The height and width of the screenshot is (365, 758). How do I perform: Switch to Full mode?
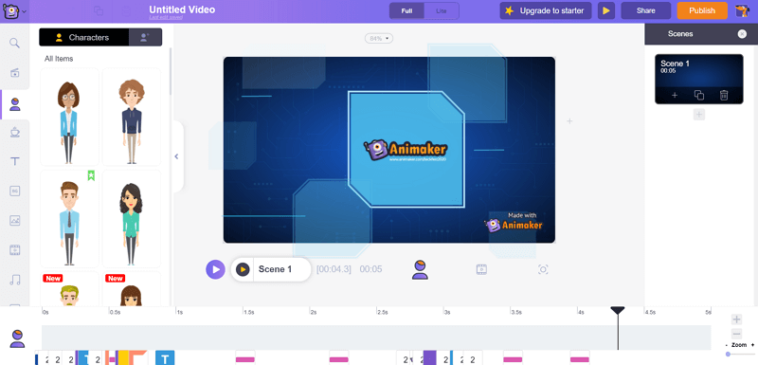pyautogui.click(x=406, y=10)
